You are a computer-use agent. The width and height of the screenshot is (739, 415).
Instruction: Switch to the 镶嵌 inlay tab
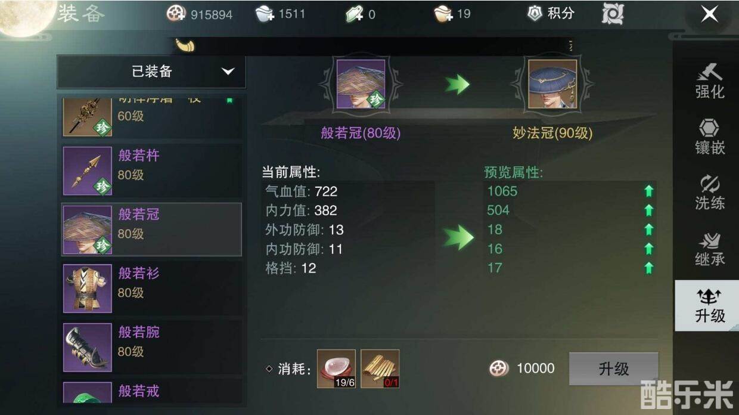[x=710, y=136]
